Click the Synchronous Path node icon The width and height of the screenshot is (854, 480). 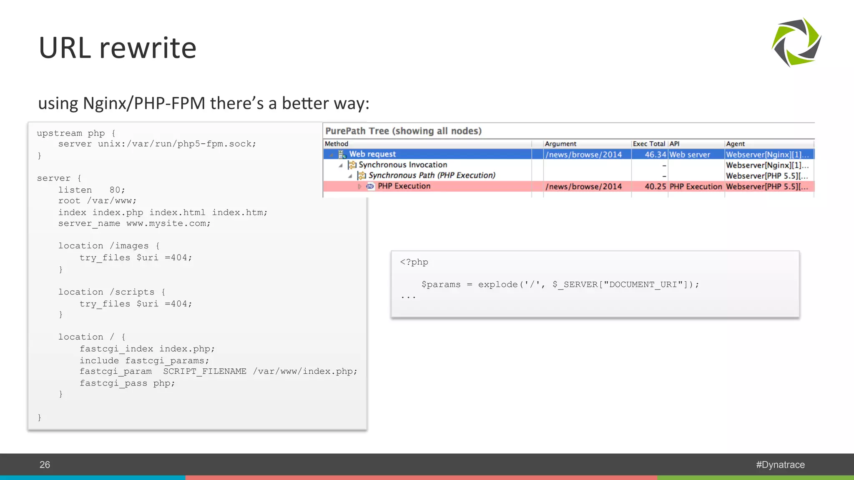click(x=362, y=175)
